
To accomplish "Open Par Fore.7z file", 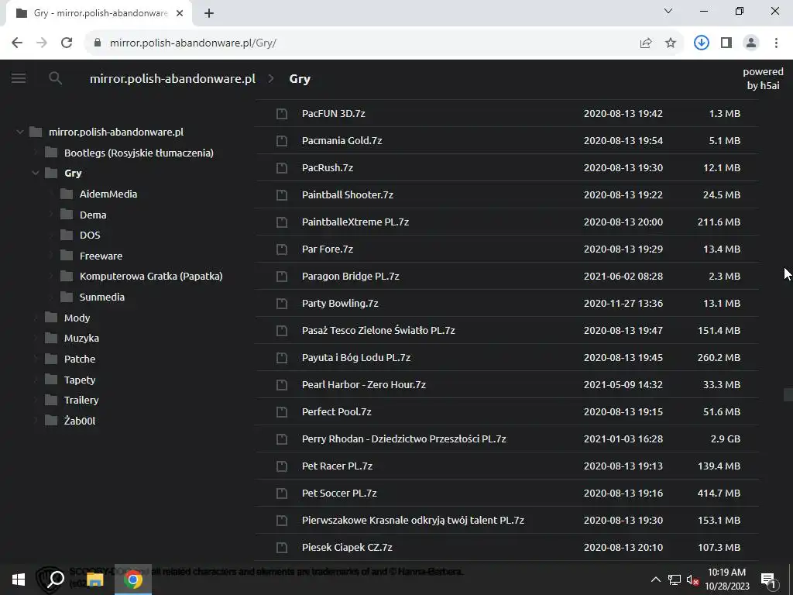I will 328,249.
